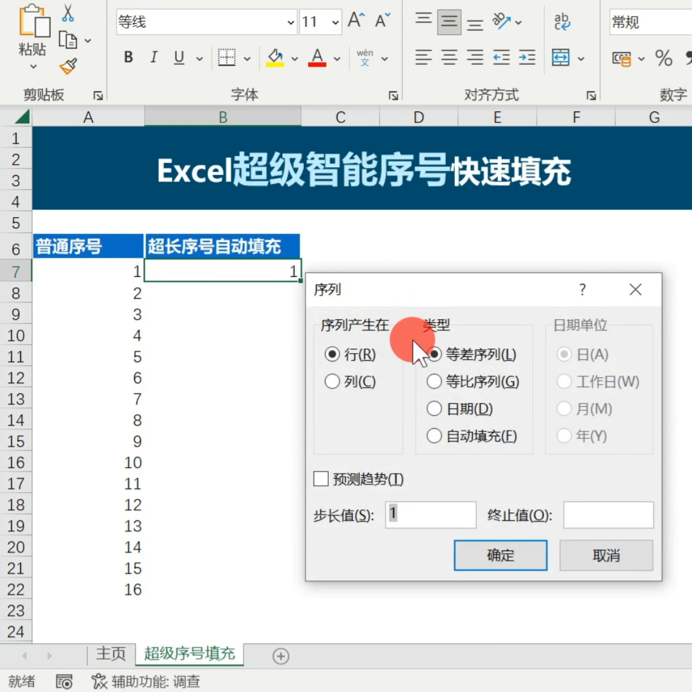Expand the underline style arrow
The width and height of the screenshot is (692, 692).
coord(199,58)
